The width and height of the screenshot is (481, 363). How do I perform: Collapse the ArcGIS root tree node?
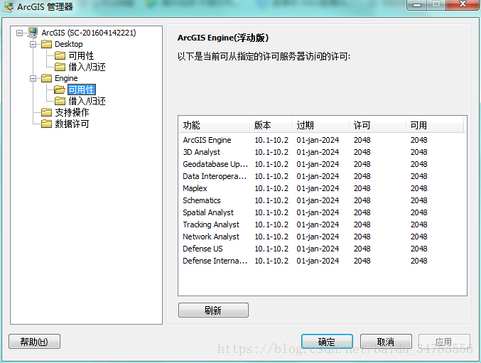pyautogui.click(x=20, y=33)
